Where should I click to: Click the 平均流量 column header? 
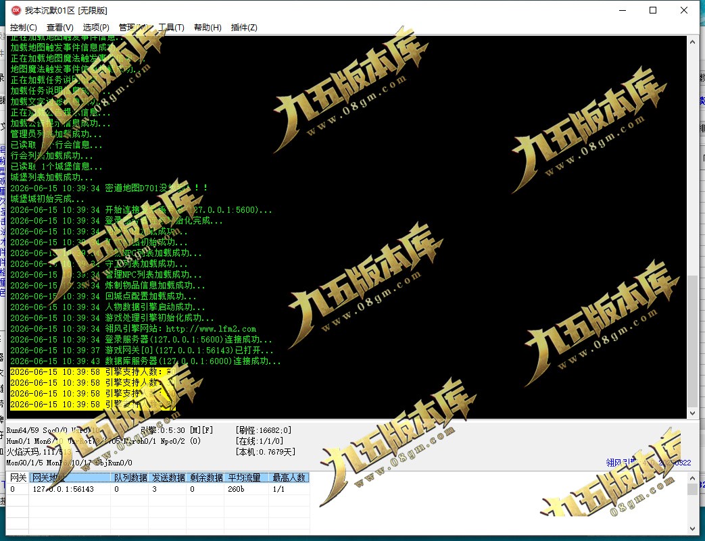pyautogui.click(x=247, y=478)
